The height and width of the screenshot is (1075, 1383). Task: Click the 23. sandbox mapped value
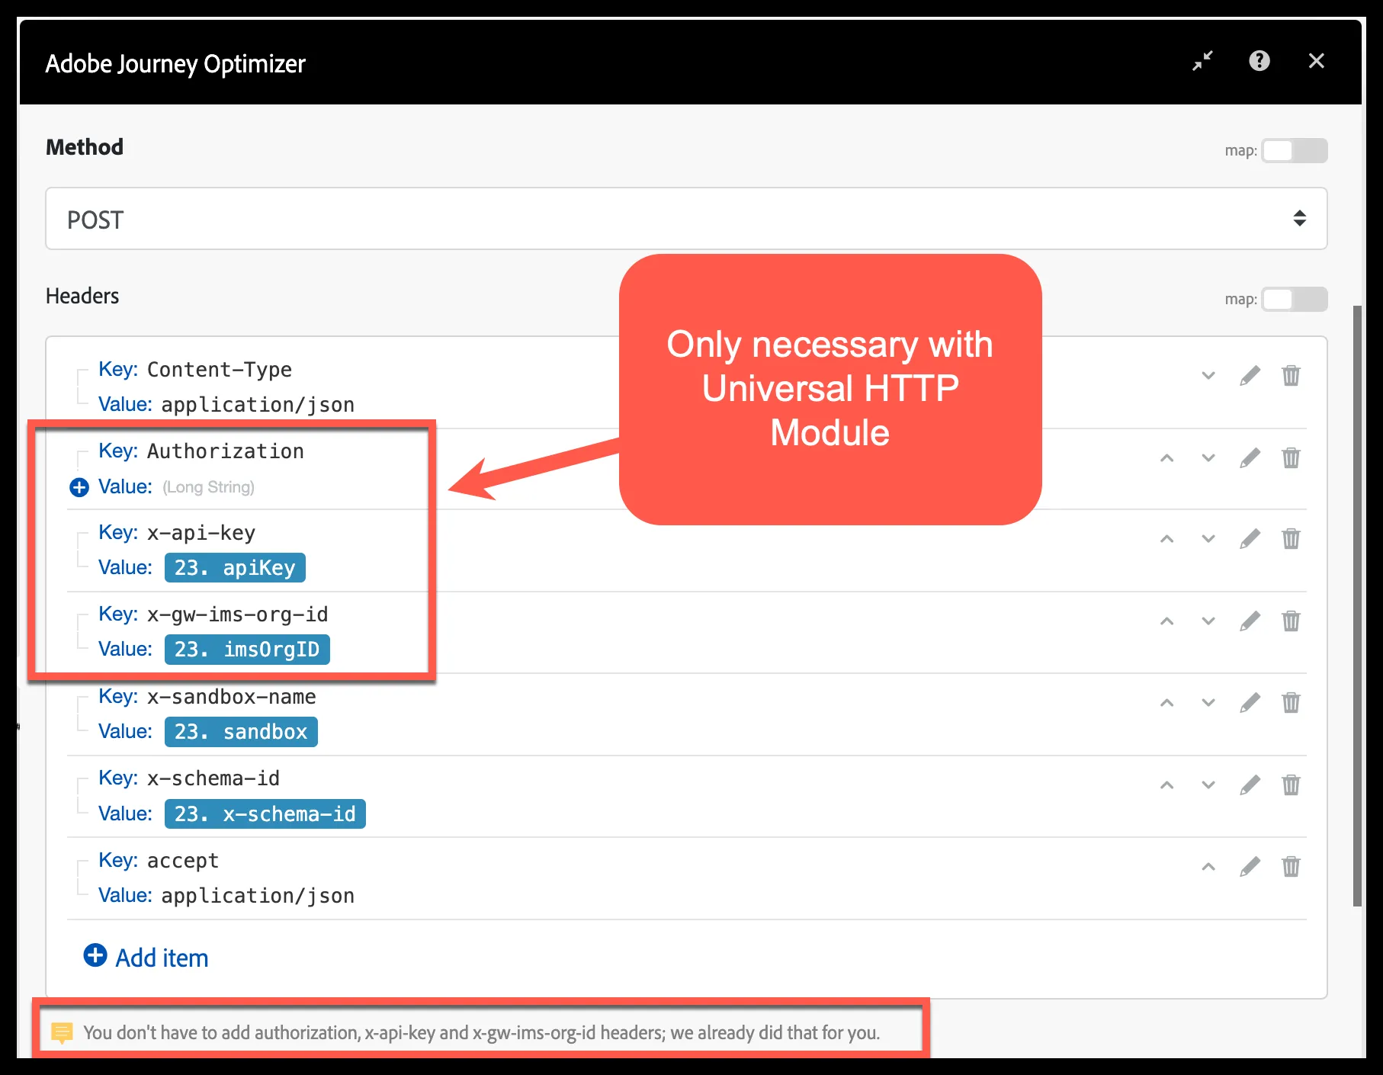(241, 732)
